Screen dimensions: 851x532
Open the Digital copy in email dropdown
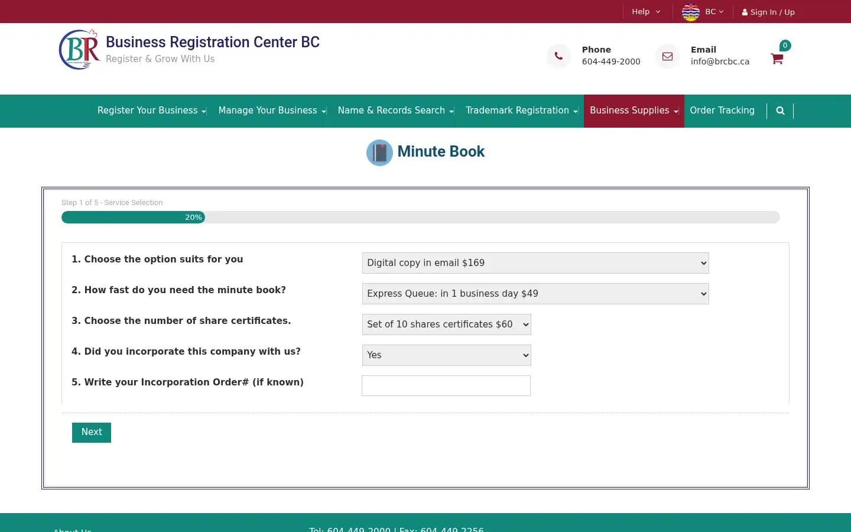point(535,263)
